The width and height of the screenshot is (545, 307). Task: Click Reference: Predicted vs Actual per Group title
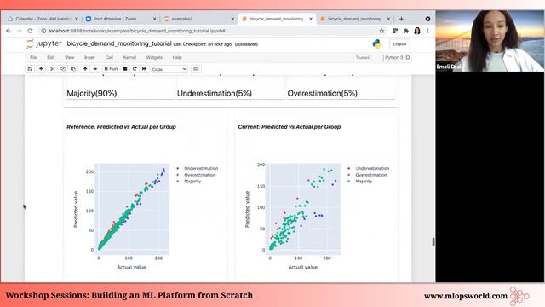[x=121, y=127]
